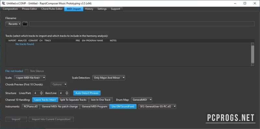Screen dimensions: 260x129
Task: Open the Support tab
Action: pos(115,9)
